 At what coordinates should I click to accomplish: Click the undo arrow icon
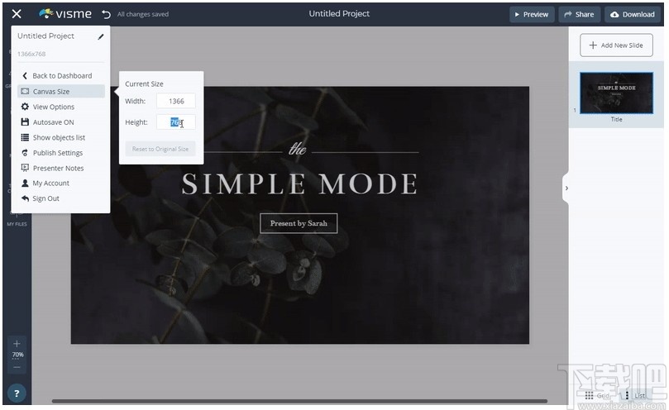tap(106, 15)
